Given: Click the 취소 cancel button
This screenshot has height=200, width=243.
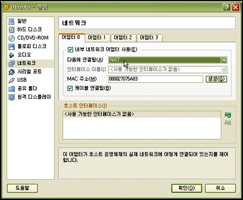Looking at the screenshot, I should point(220,188).
